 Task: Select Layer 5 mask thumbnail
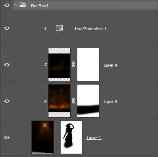click(88, 101)
